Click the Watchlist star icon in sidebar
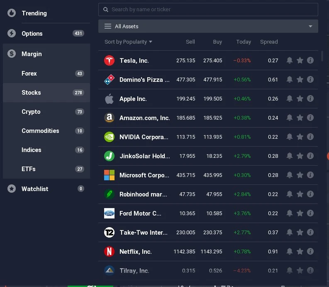 click(x=12, y=189)
